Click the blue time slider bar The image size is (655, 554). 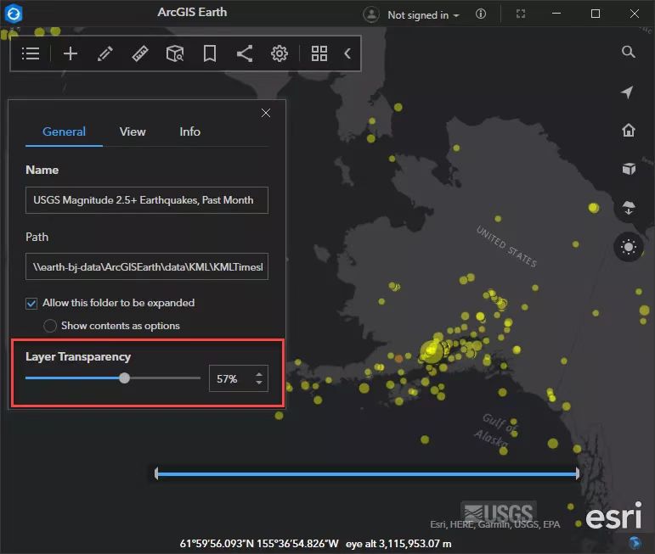(x=367, y=474)
